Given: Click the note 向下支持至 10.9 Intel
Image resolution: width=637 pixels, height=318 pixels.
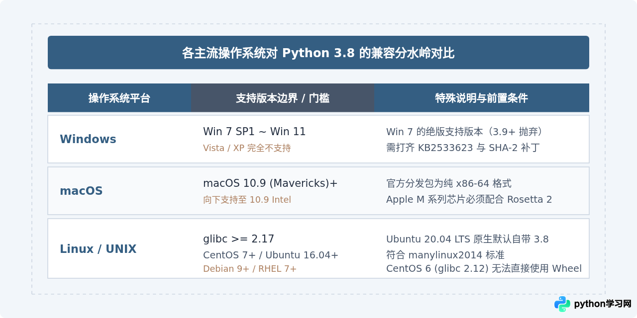Looking at the screenshot, I should [247, 200].
